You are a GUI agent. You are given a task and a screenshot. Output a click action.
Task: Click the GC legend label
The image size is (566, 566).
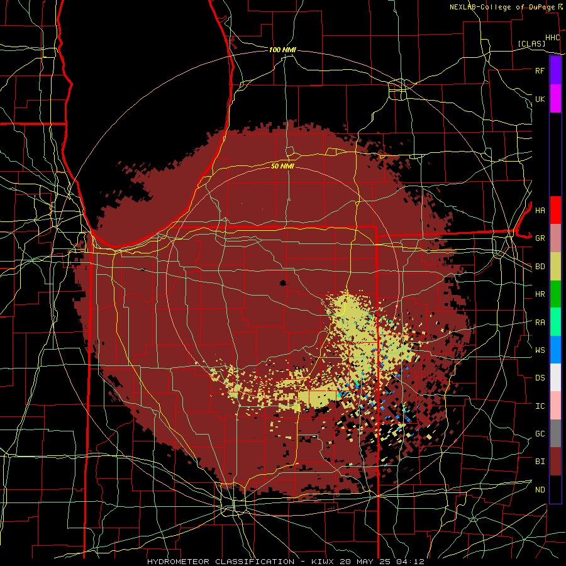coord(540,434)
